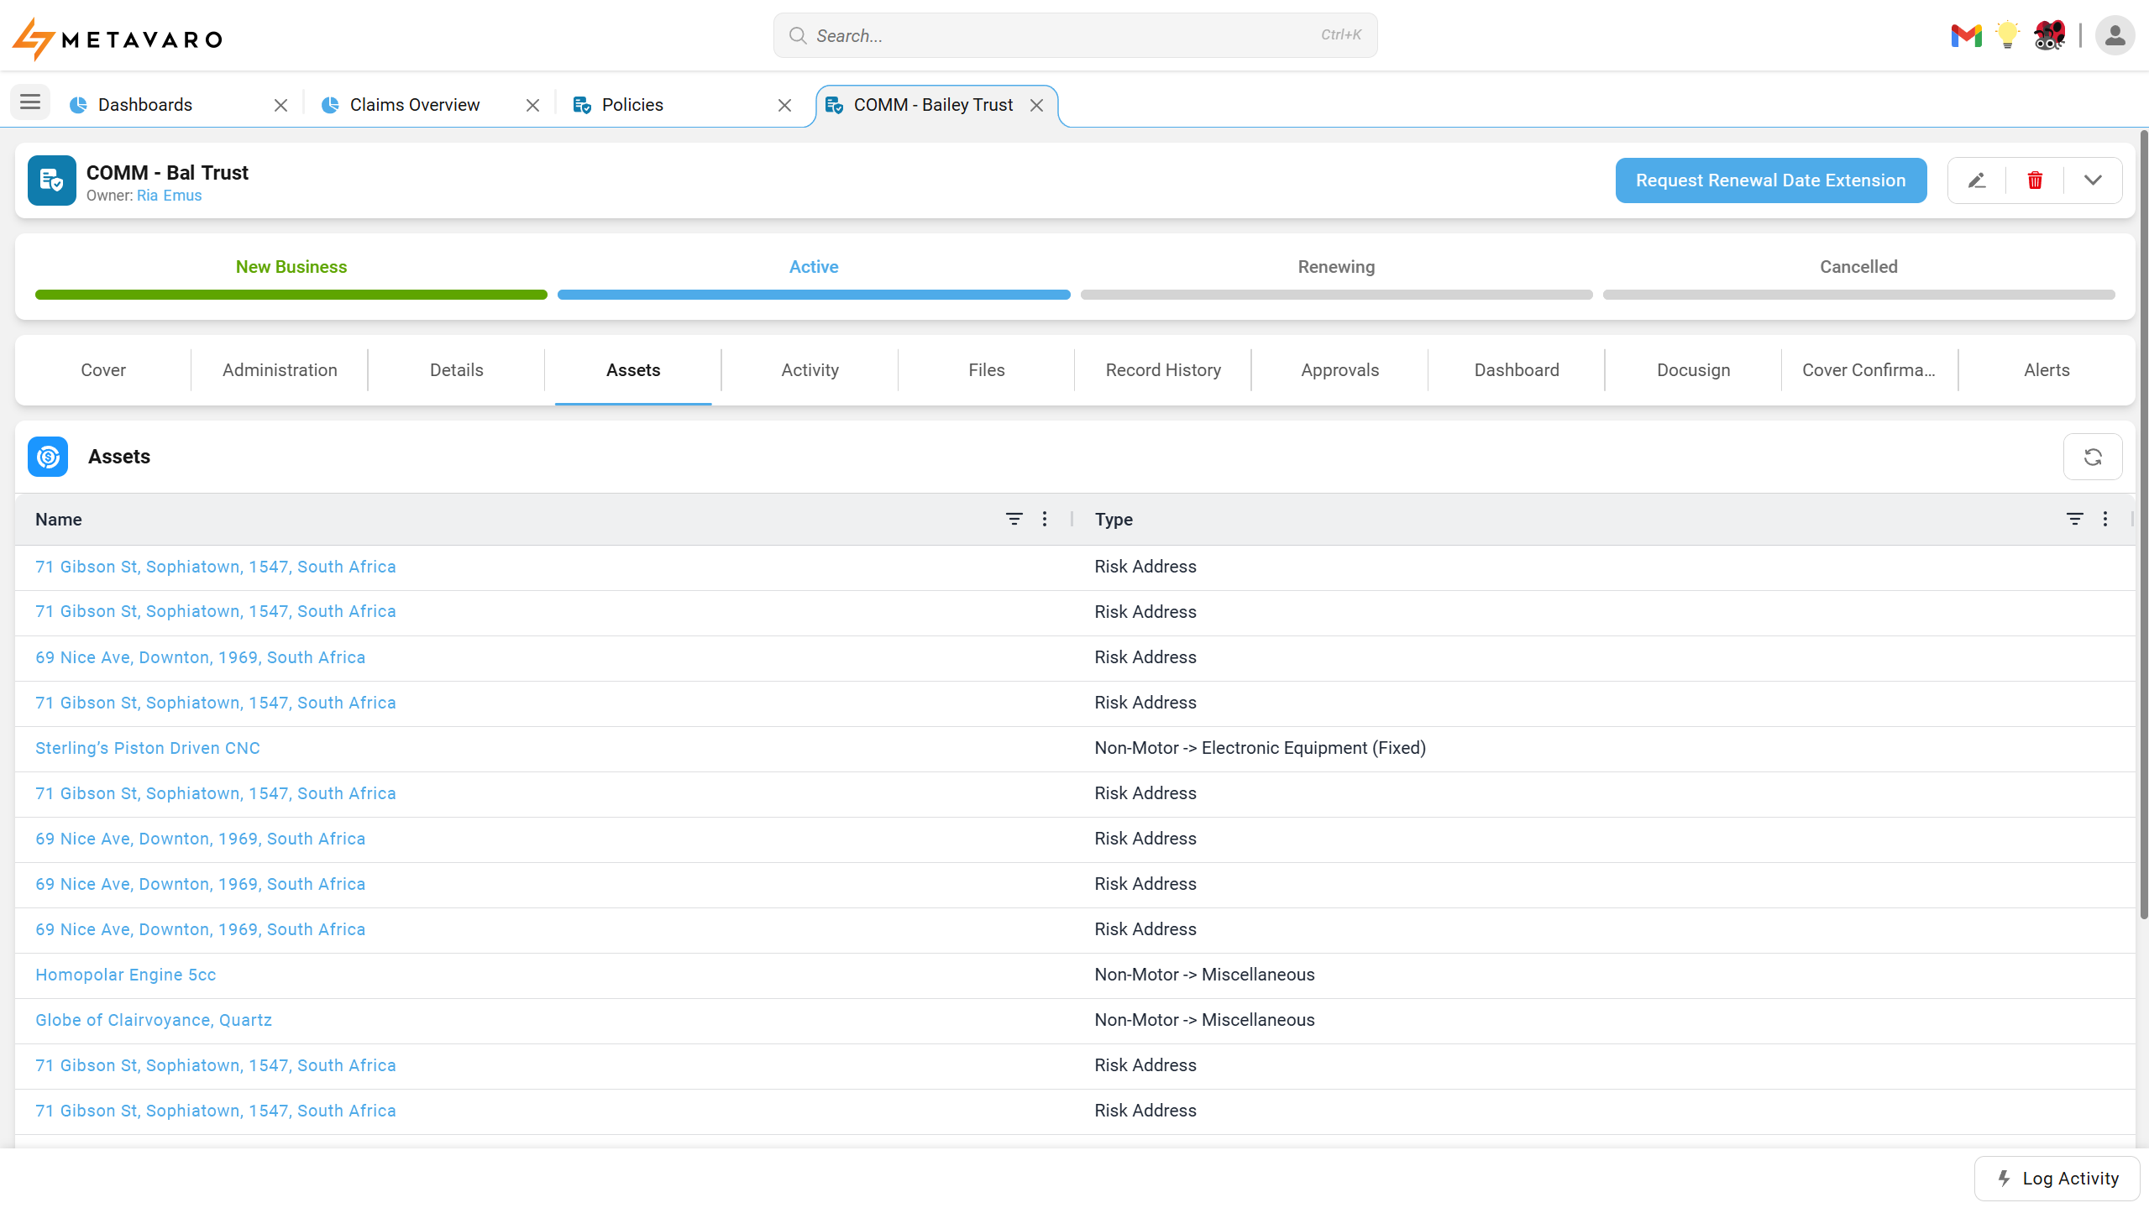
Task: Click into the Search field
Action: click(1075, 35)
